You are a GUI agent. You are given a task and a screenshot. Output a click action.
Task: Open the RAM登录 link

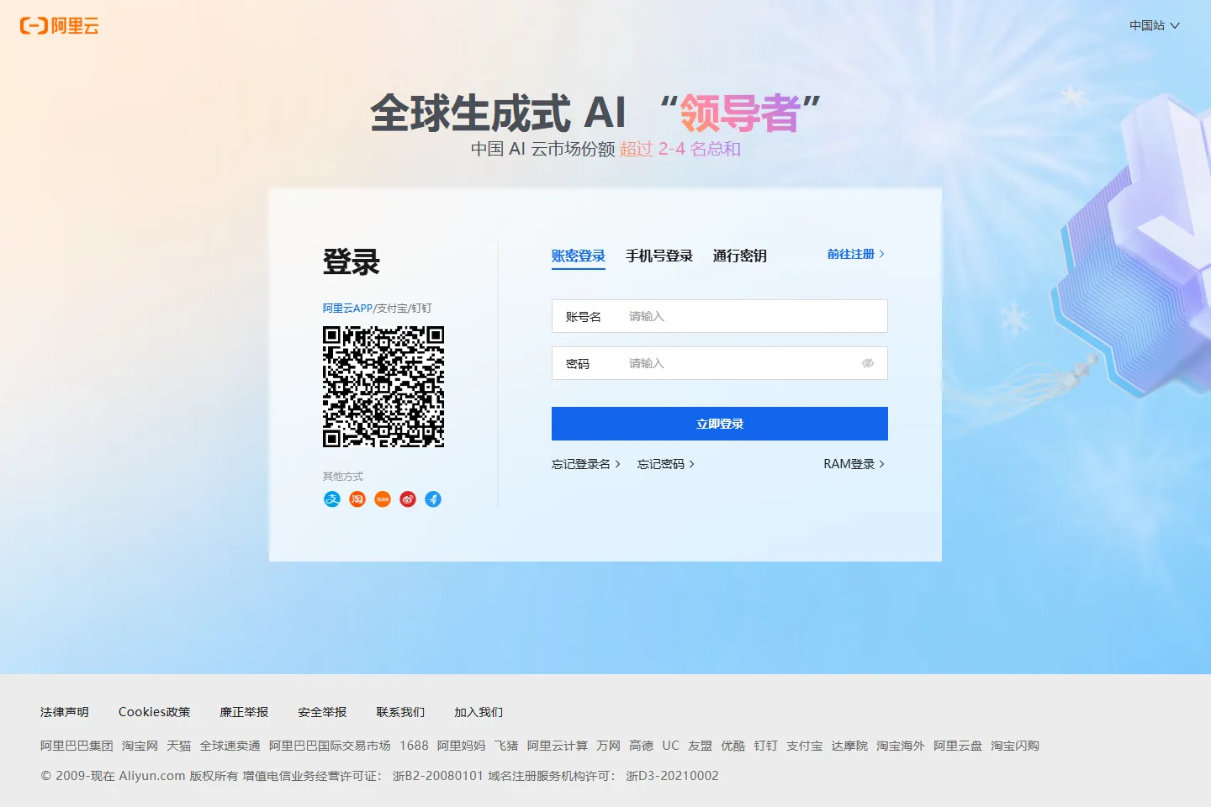point(854,464)
